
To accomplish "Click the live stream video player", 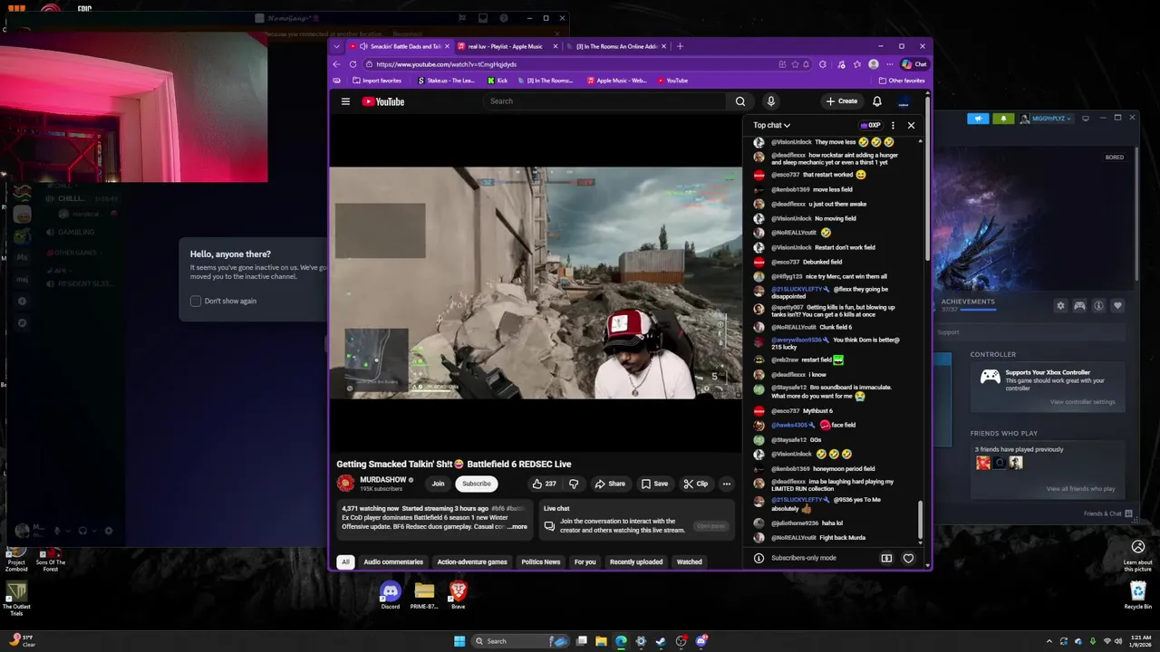I will click(536, 283).
